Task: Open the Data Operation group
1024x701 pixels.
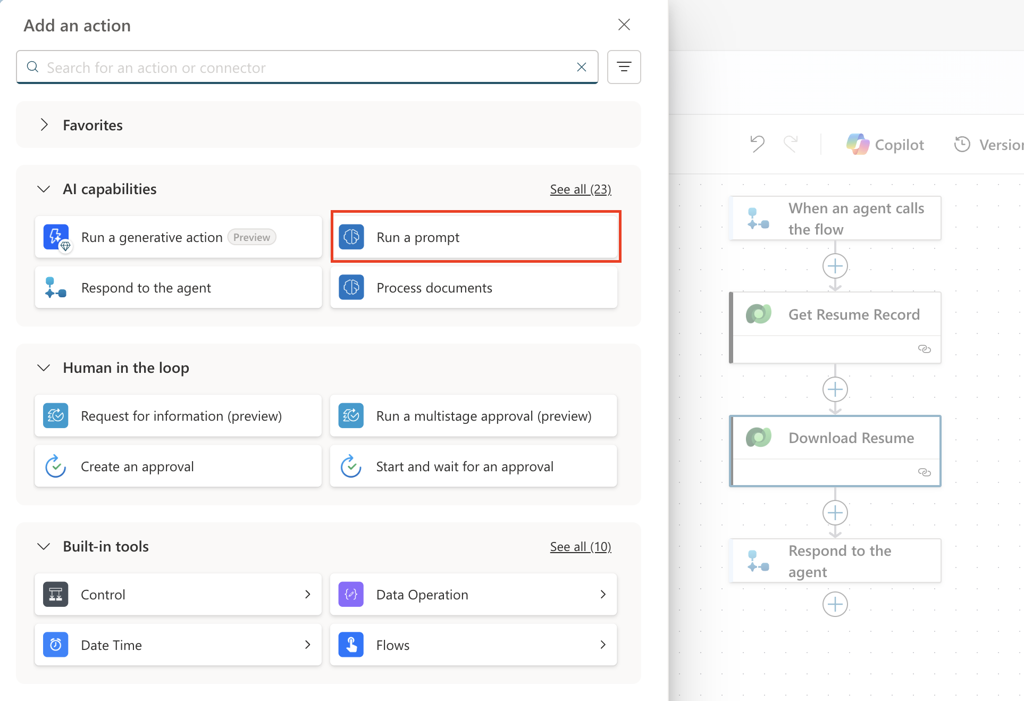Action: [x=473, y=595]
